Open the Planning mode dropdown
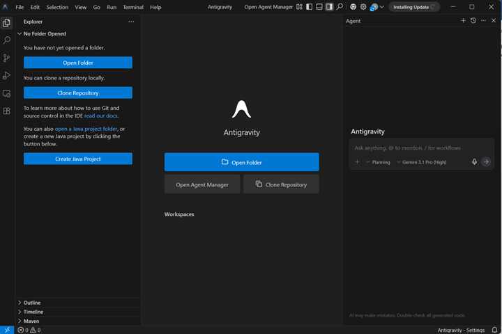This screenshot has width=502, height=334. point(378,162)
